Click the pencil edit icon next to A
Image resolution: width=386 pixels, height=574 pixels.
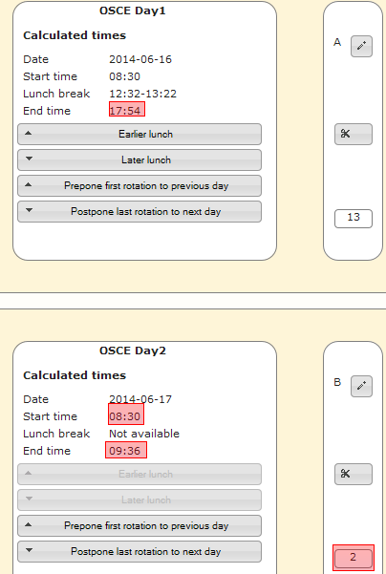[361, 46]
